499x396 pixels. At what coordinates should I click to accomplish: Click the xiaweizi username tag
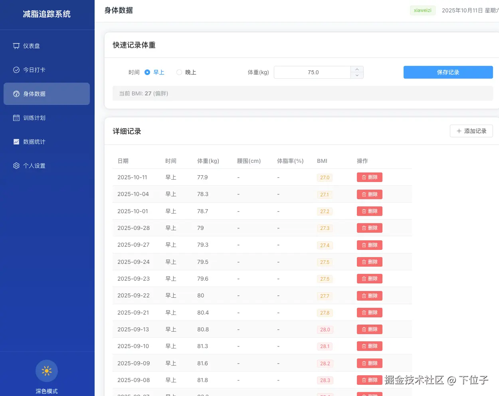click(422, 10)
